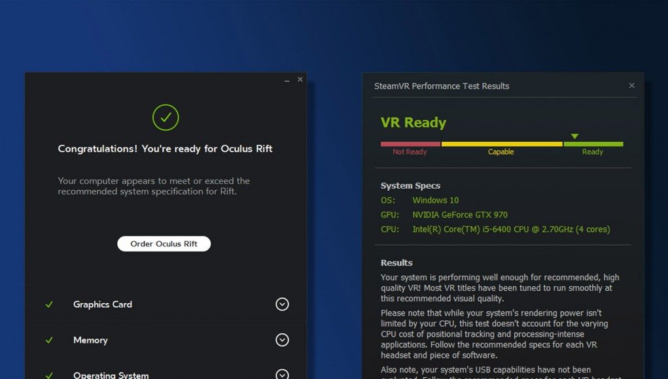Viewport: 668px width, 379px height.
Task: Click the Not Ready segment of the gauge
Action: pos(410,142)
